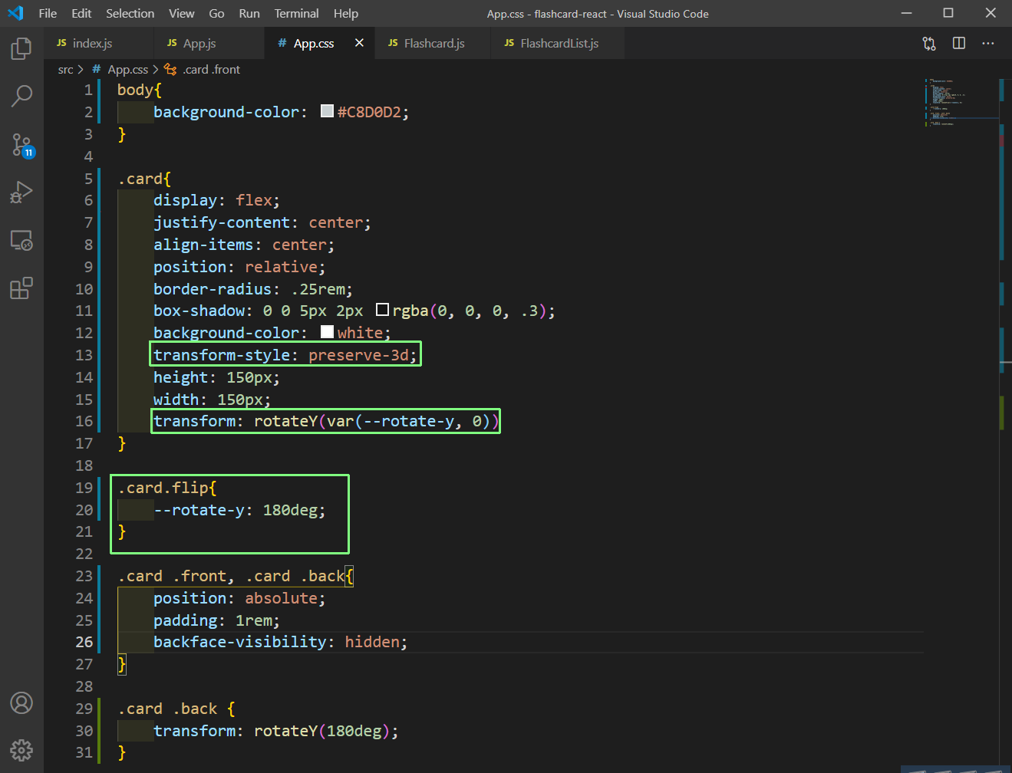Maximize the VS Code window

point(948,13)
